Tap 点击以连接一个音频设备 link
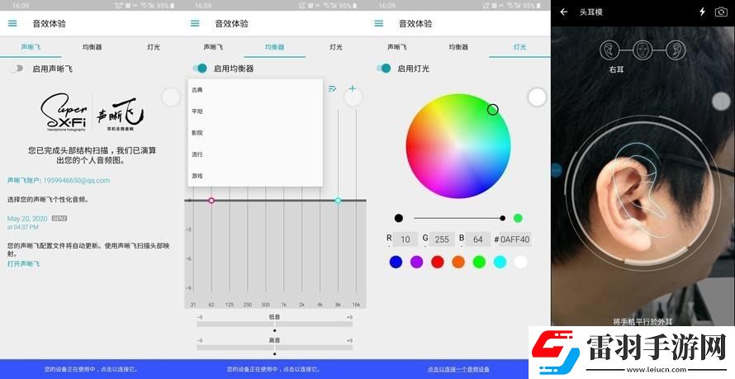 pyautogui.click(x=458, y=369)
